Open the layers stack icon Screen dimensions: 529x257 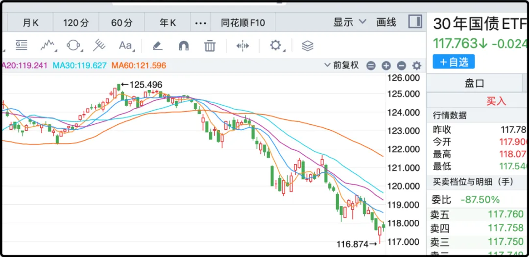click(307, 46)
